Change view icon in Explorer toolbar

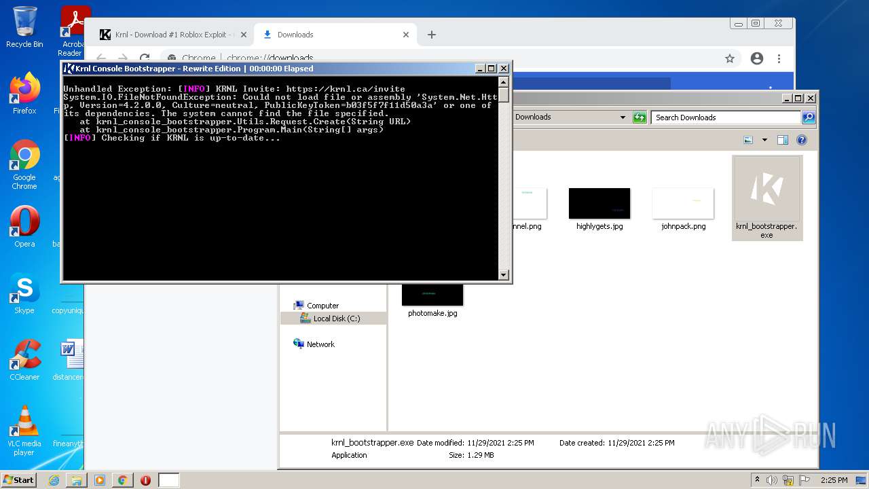click(748, 140)
